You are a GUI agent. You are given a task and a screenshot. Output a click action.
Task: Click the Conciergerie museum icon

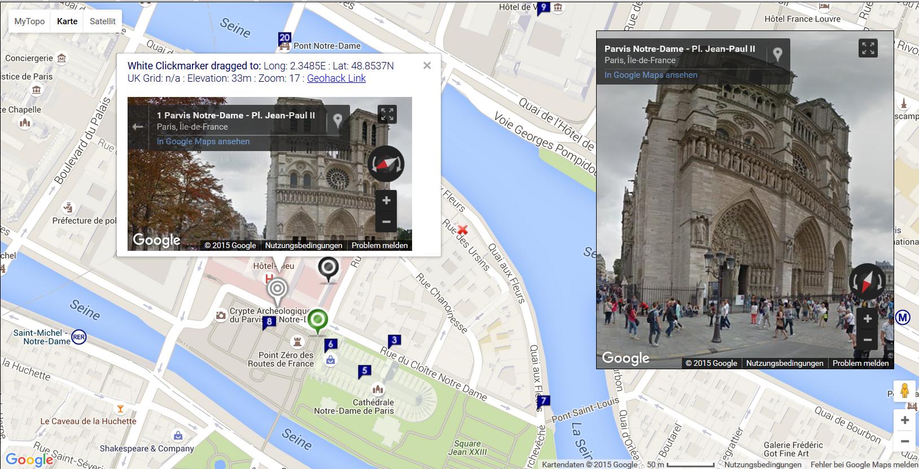pyautogui.click(x=62, y=58)
